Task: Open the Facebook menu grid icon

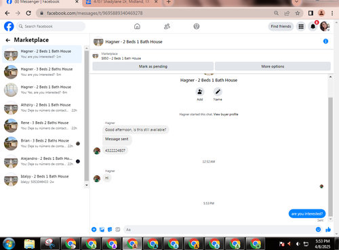Action: [x=301, y=26]
